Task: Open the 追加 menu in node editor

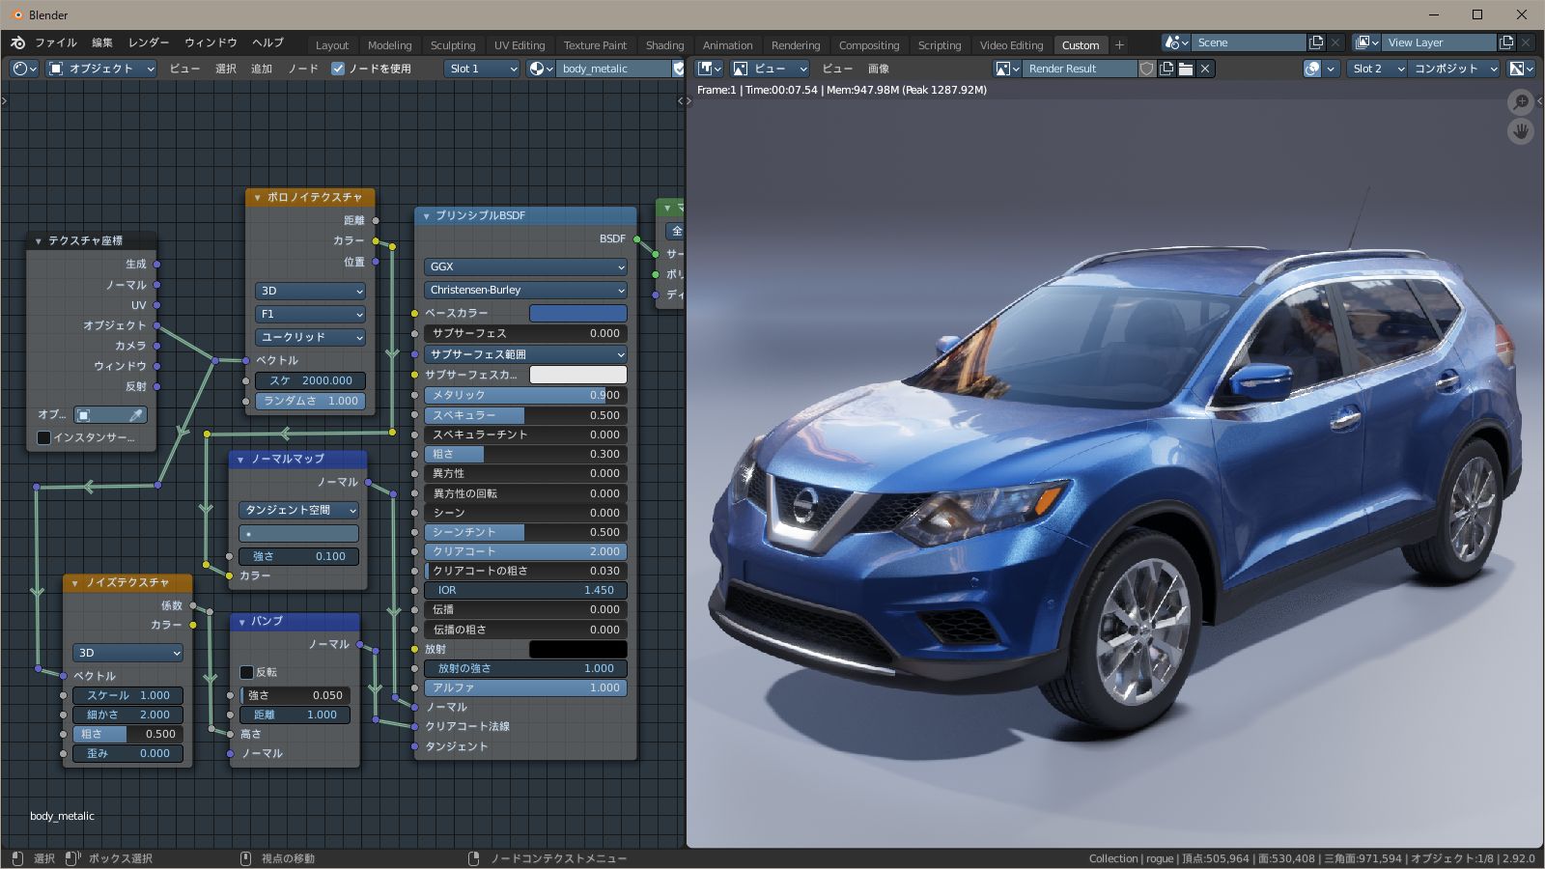Action: [x=262, y=69]
